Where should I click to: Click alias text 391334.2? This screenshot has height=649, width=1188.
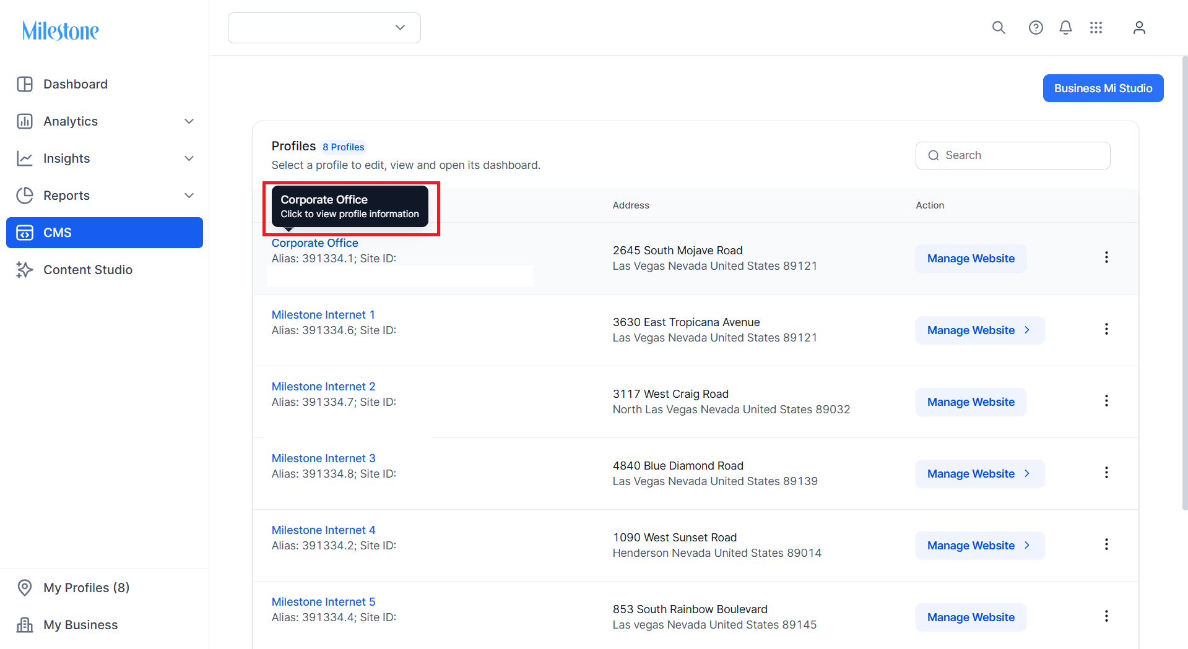pyautogui.click(x=327, y=546)
